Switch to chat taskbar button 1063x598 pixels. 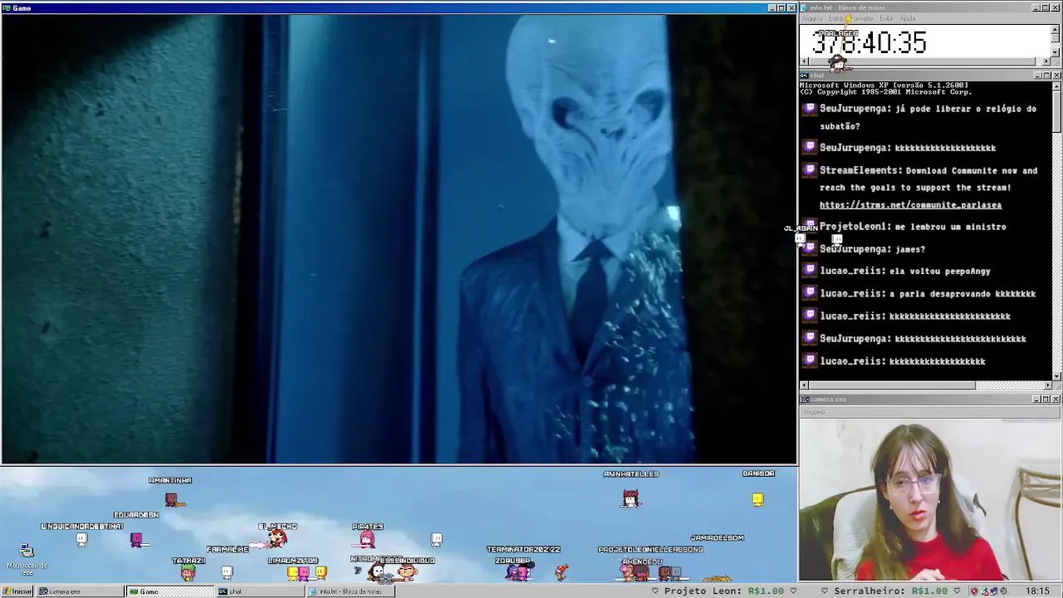click(x=260, y=591)
